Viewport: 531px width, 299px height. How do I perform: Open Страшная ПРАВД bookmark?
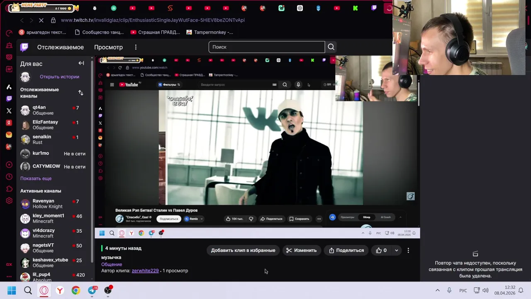coord(155,32)
